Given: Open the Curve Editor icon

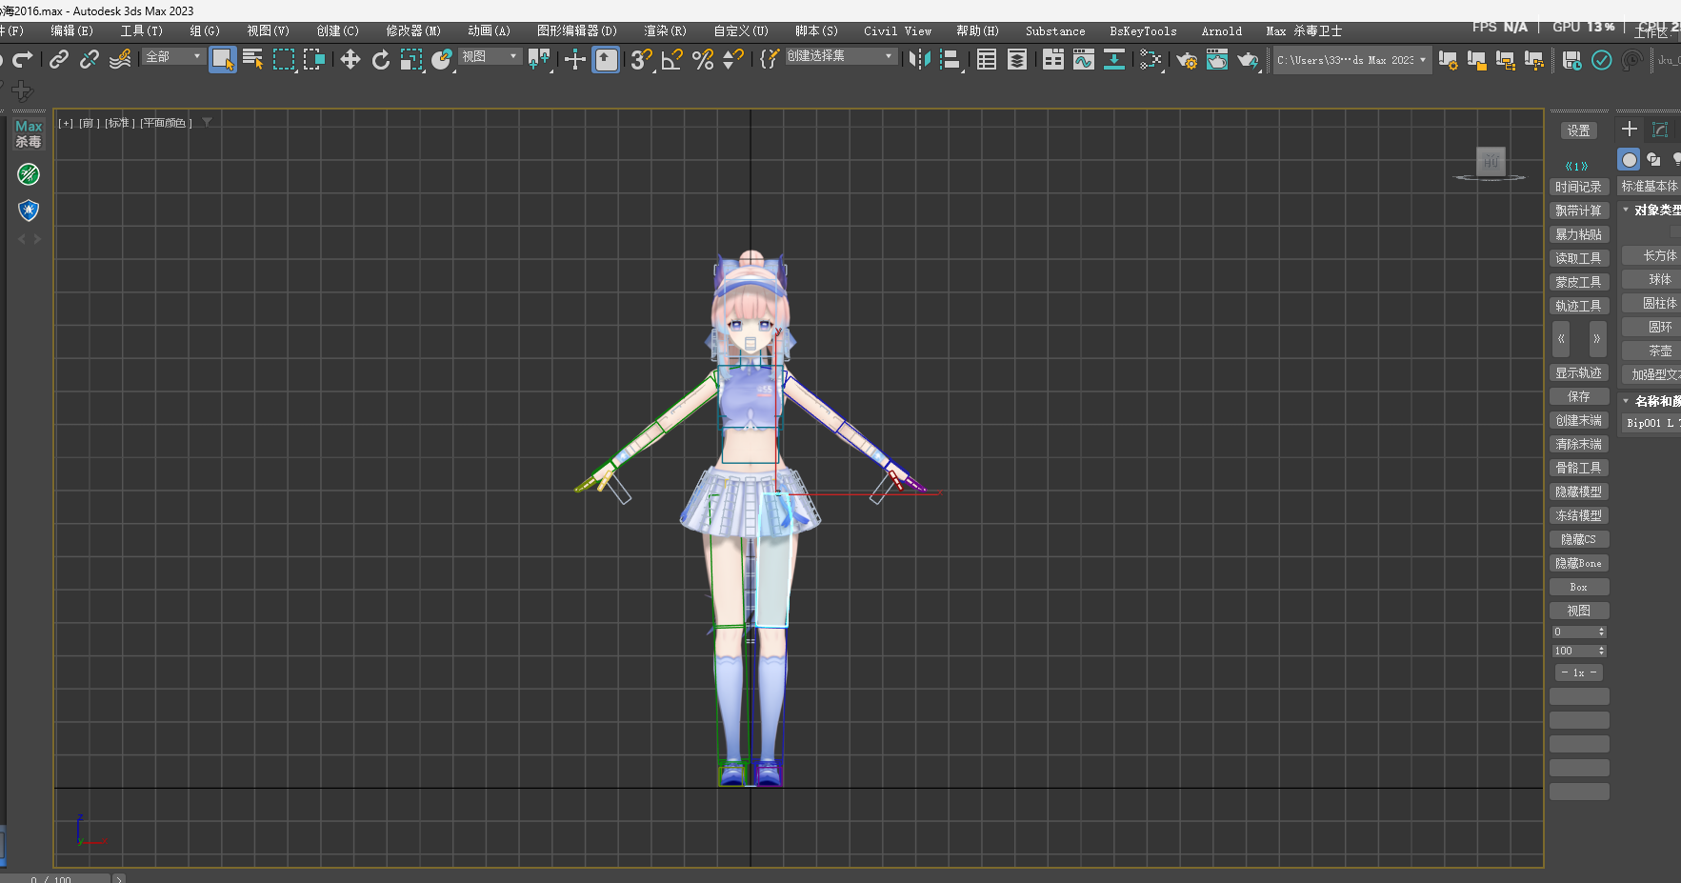Looking at the screenshot, I should pos(1084,60).
